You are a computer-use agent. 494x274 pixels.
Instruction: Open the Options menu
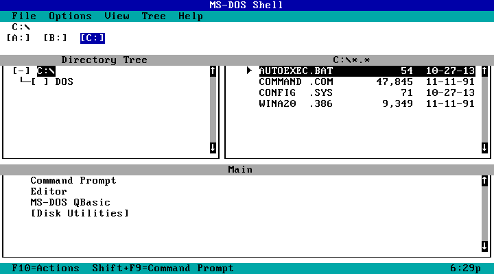click(70, 16)
